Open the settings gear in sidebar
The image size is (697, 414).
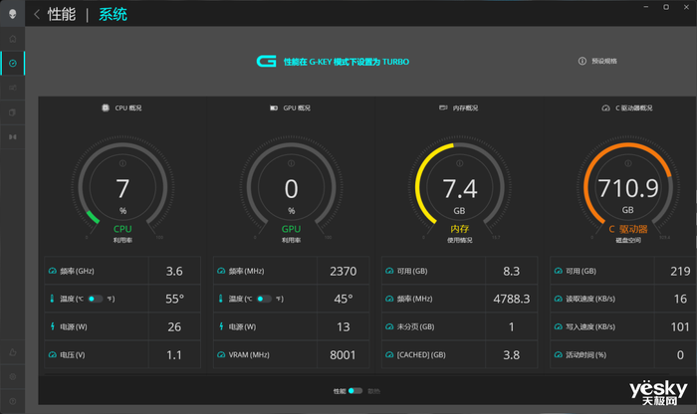pos(12,377)
